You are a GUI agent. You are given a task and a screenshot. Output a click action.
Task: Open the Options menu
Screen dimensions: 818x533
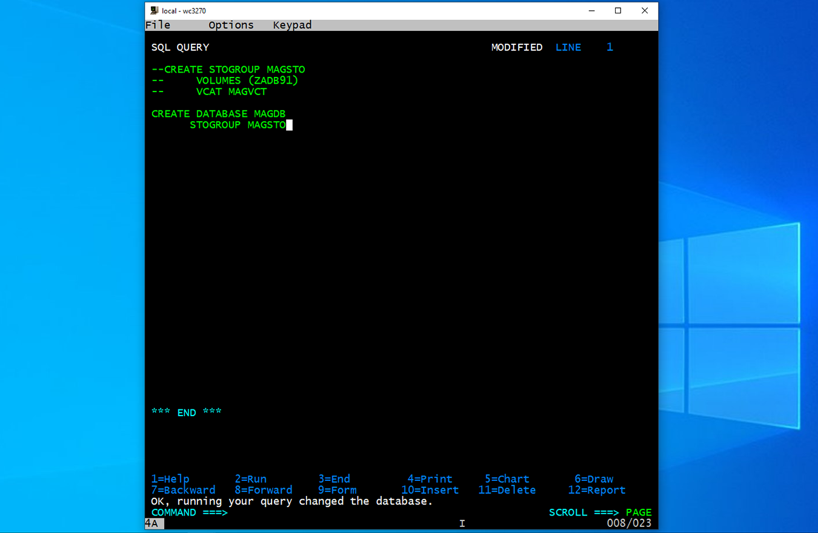click(231, 25)
